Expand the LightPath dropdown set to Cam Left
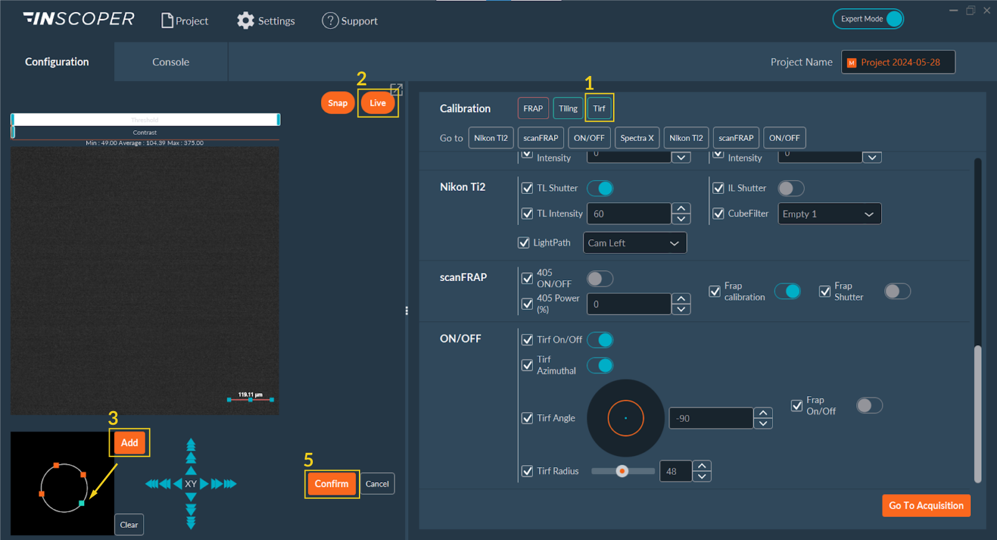 point(634,243)
